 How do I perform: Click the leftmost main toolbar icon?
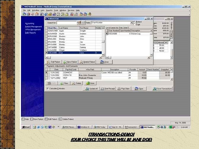click(x=24, y=14)
